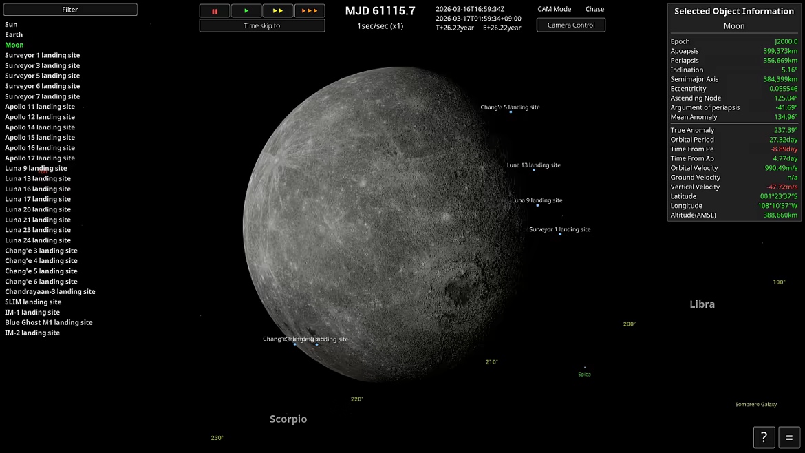Open the equals-sign menu button
805x453 pixels.
pyautogui.click(x=789, y=437)
